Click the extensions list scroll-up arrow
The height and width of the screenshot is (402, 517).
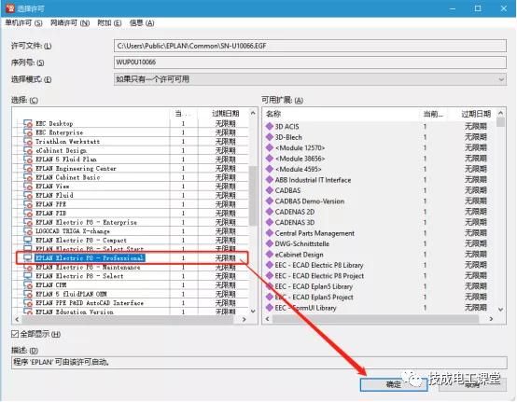(500, 114)
